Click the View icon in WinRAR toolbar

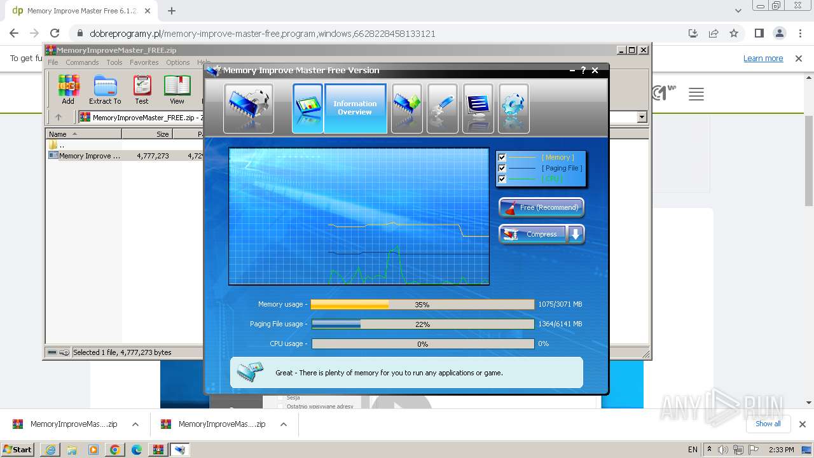click(177, 90)
